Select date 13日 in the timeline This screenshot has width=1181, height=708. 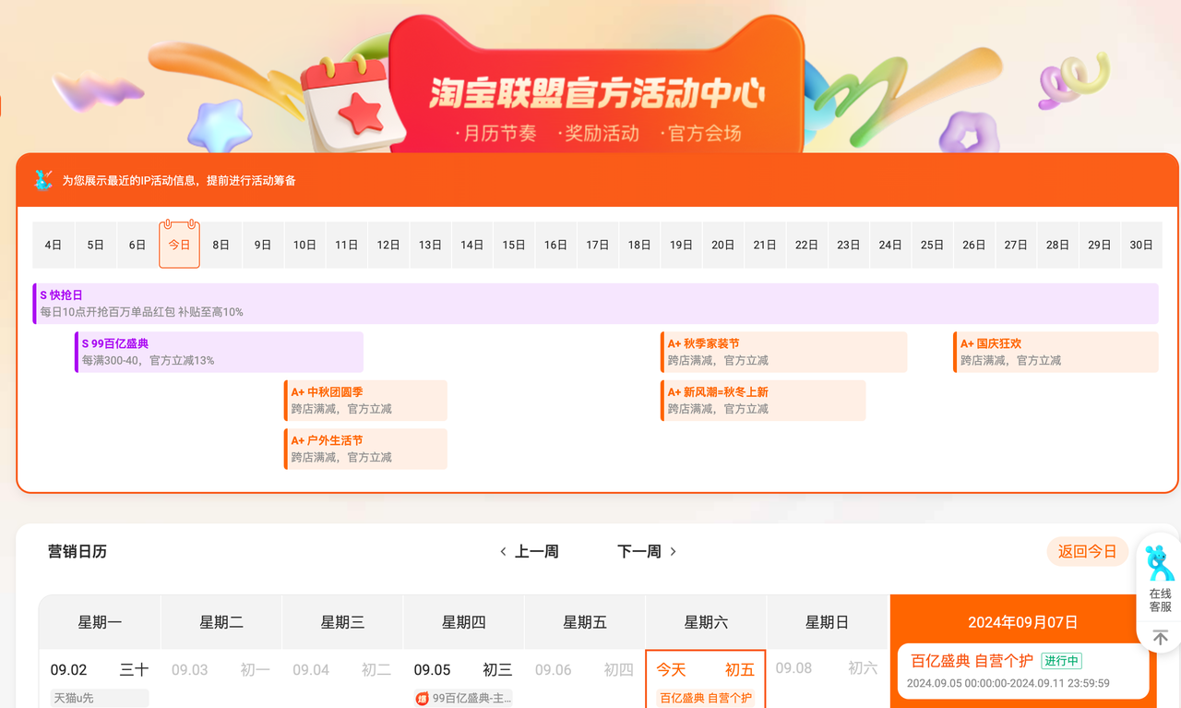pyautogui.click(x=430, y=245)
